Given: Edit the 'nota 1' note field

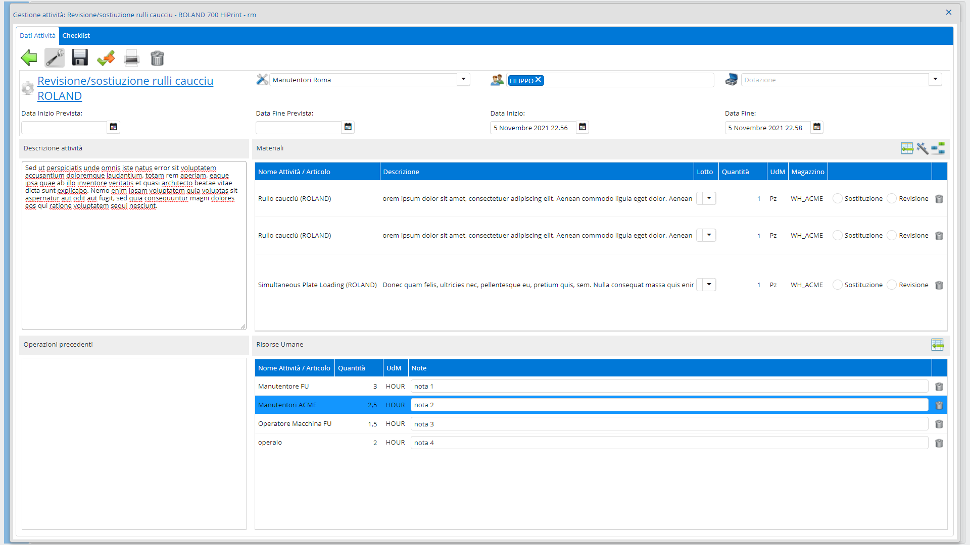Looking at the screenshot, I should [669, 387].
